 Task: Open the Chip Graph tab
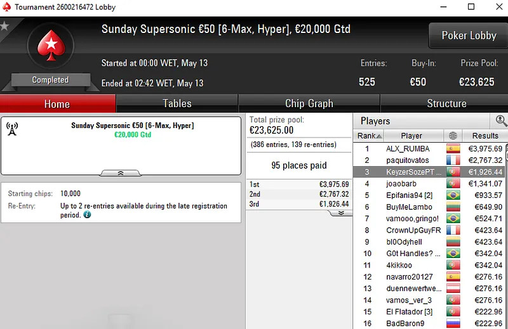click(x=309, y=104)
